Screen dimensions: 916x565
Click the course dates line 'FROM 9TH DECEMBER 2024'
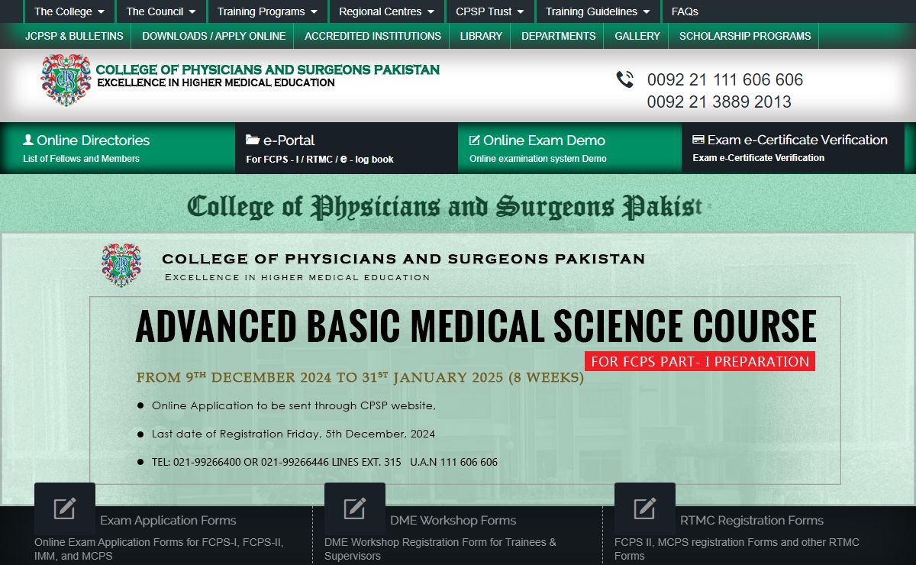(x=360, y=377)
